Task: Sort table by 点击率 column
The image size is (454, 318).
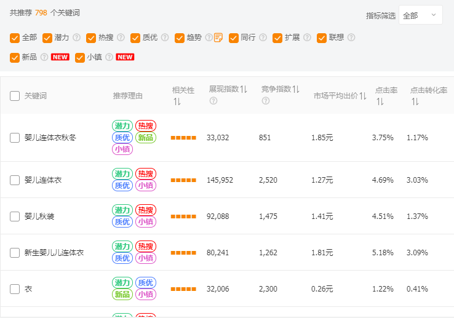Action: pos(380,101)
